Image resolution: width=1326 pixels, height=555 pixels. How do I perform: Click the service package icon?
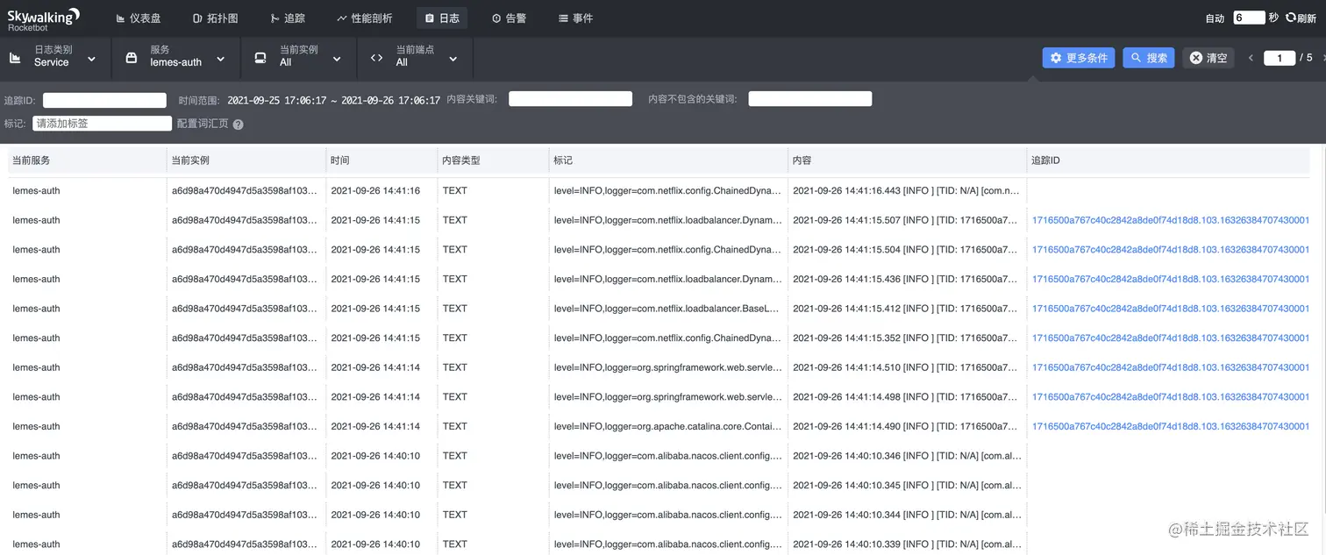tap(132, 59)
